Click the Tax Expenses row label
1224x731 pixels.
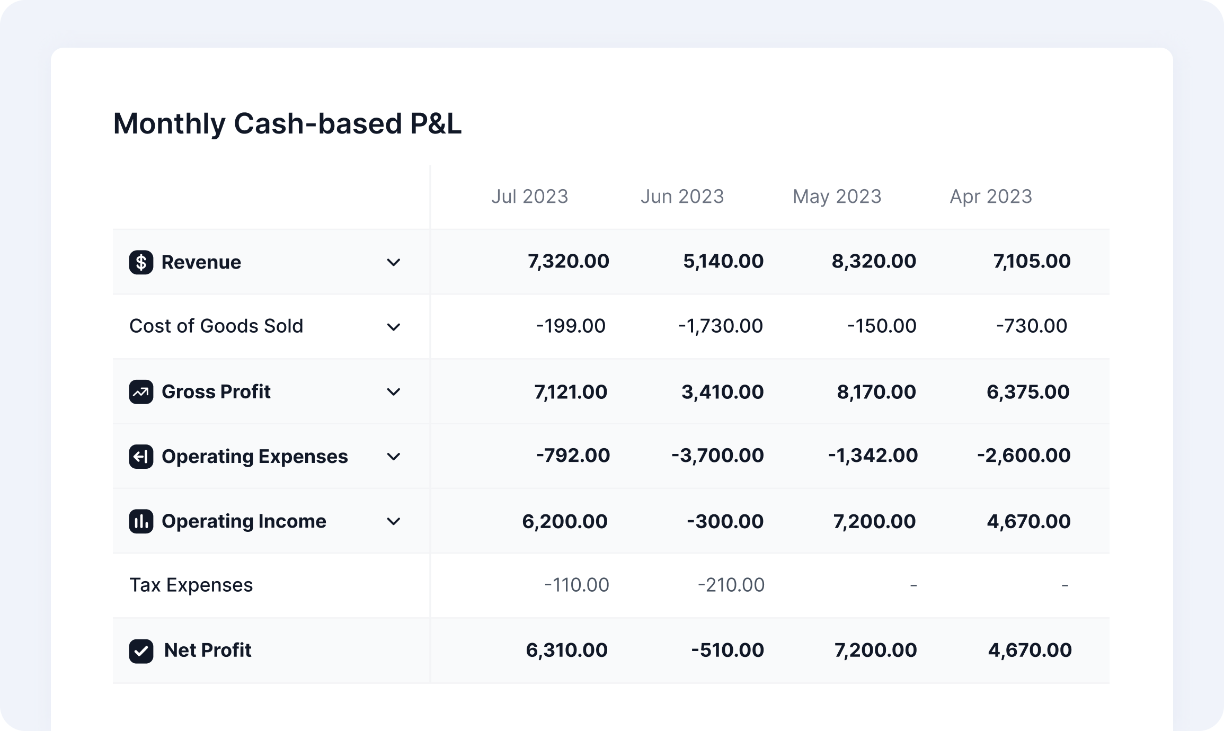coord(191,585)
